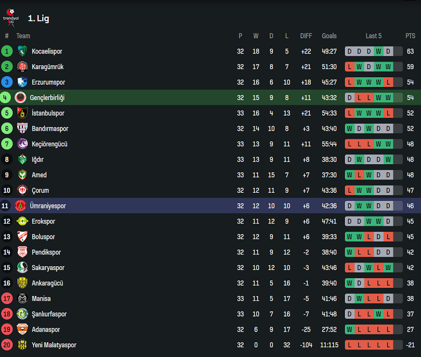421x357 pixels.
Task: Click the Yeni Malatyaspor club crest
Action: click(x=22, y=345)
